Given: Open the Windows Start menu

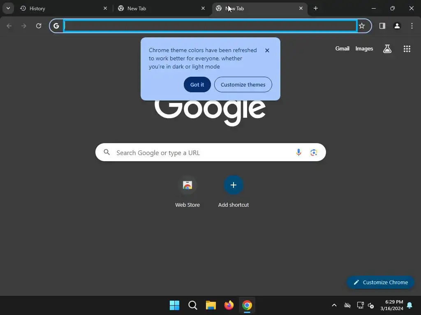Looking at the screenshot, I should tap(174, 305).
